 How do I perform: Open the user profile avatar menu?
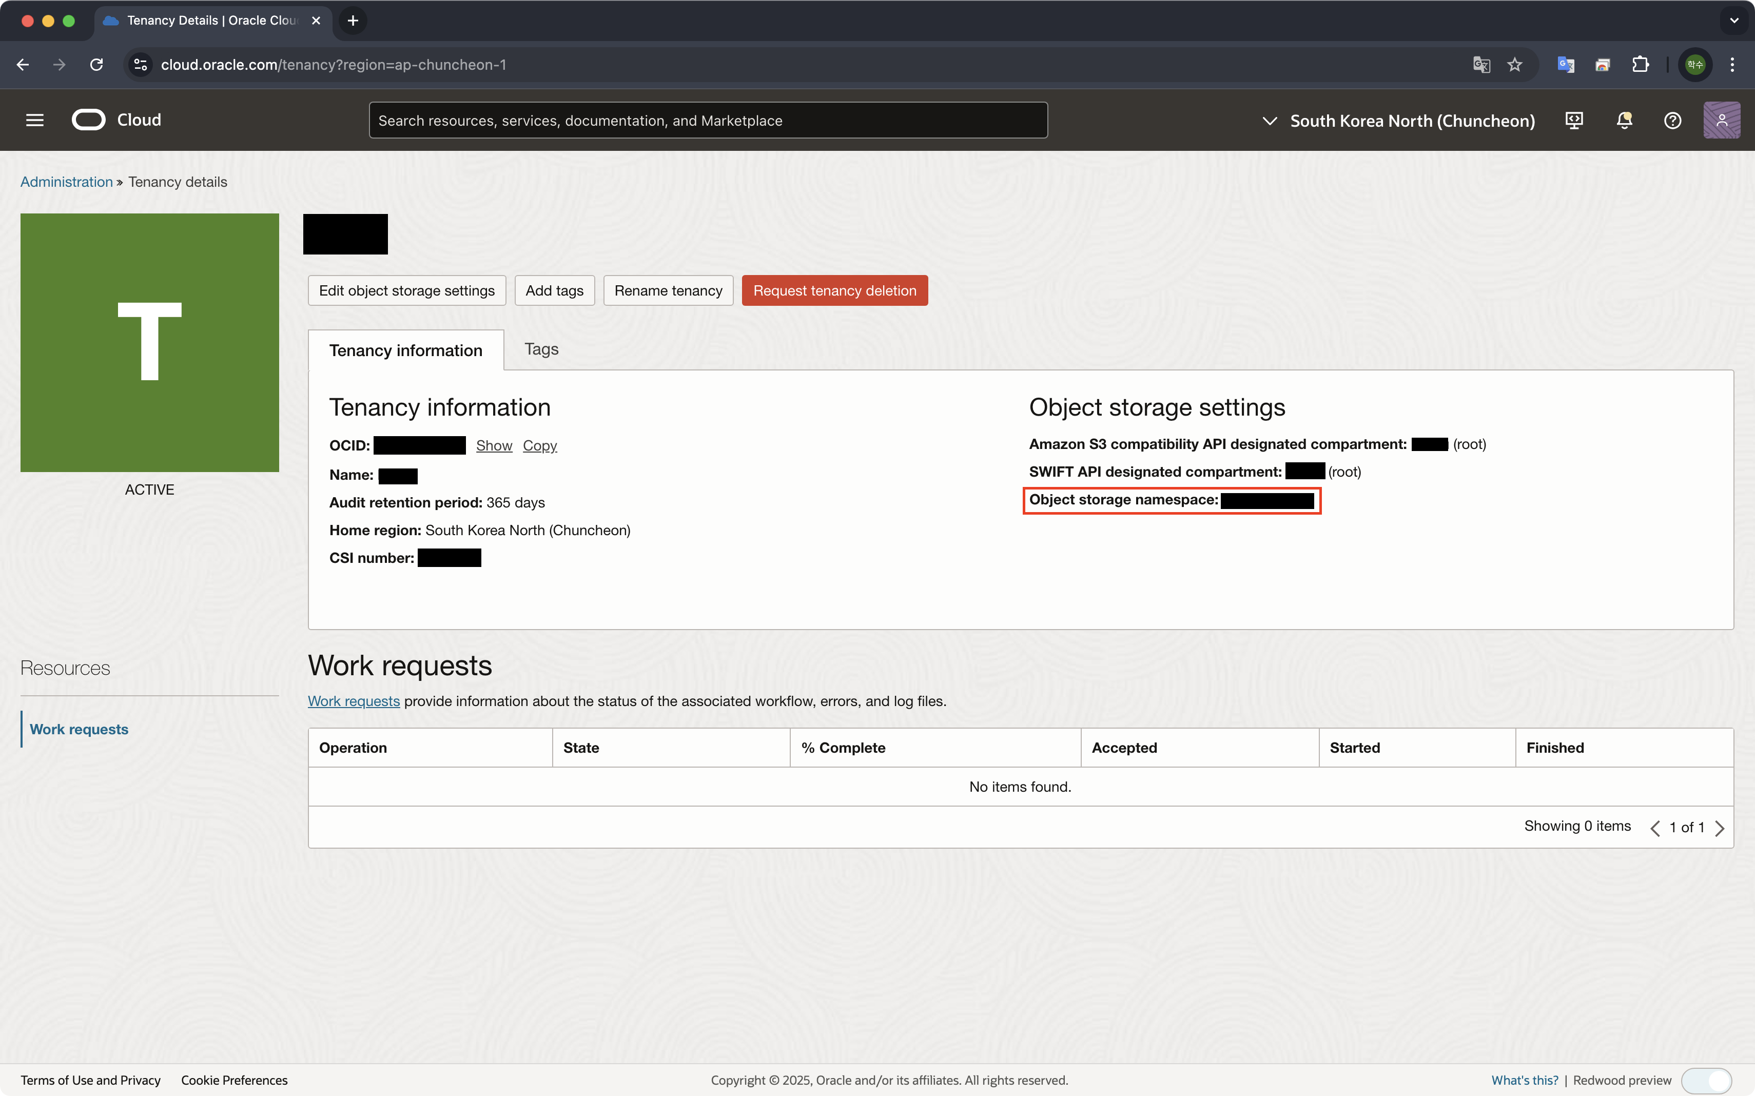[1721, 121]
